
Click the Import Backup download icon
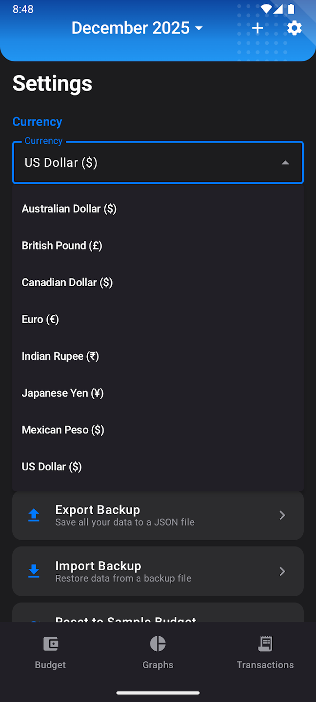tap(33, 571)
